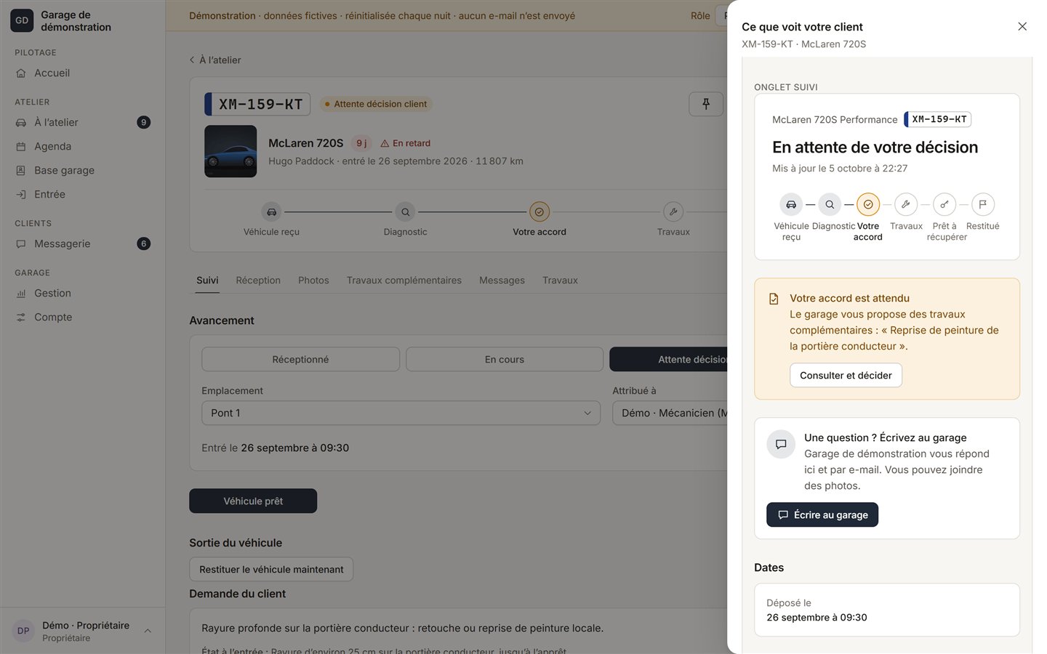1047x654 pixels.
Task: Click the En retard warning indicator
Action: 406,143
